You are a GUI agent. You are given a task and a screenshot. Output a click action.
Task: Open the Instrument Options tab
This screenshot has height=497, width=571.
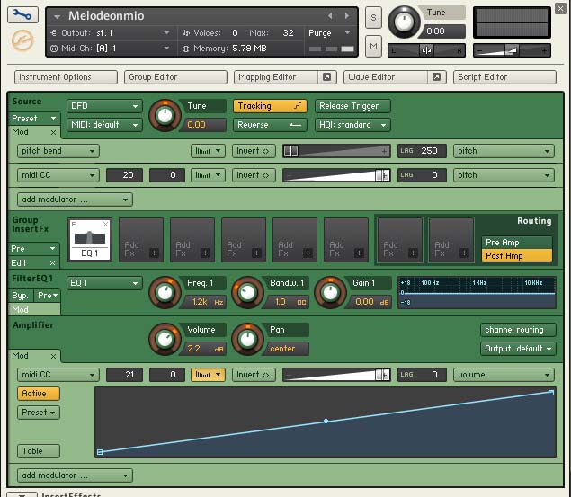tap(66, 77)
